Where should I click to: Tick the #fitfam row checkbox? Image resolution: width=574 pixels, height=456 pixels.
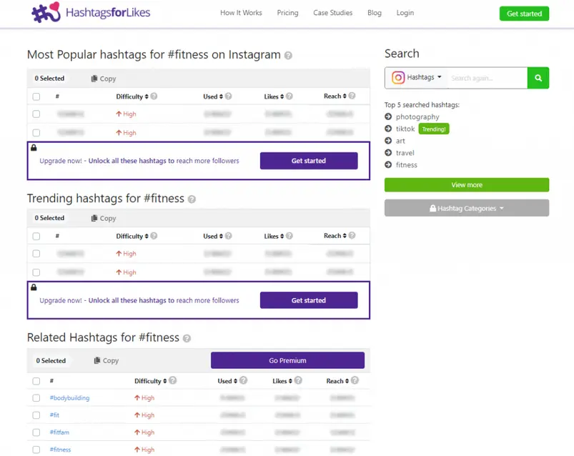tap(36, 432)
